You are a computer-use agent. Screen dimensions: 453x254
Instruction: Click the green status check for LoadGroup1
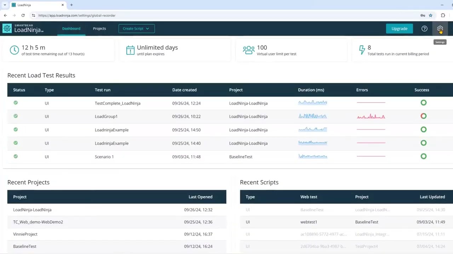click(16, 116)
